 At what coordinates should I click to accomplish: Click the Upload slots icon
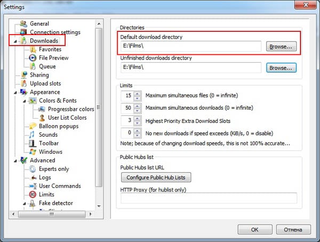(x=23, y=84)
